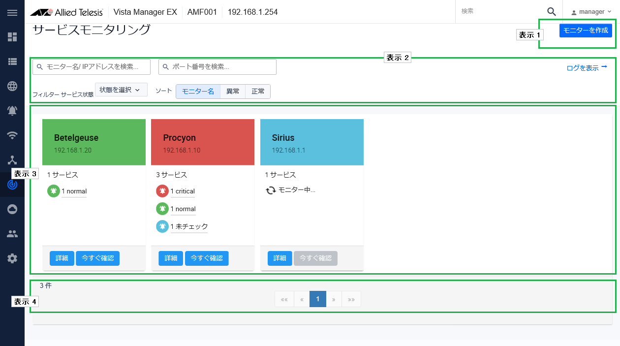Open the Dashboard panel from the sidebar

[x=12, y=37]
